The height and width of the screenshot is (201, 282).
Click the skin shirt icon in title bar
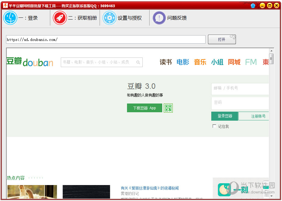point(253,6)
